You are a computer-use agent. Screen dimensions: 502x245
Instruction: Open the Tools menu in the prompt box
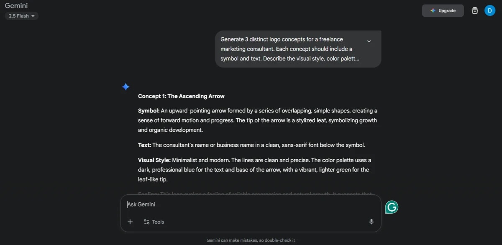point(154,222)
